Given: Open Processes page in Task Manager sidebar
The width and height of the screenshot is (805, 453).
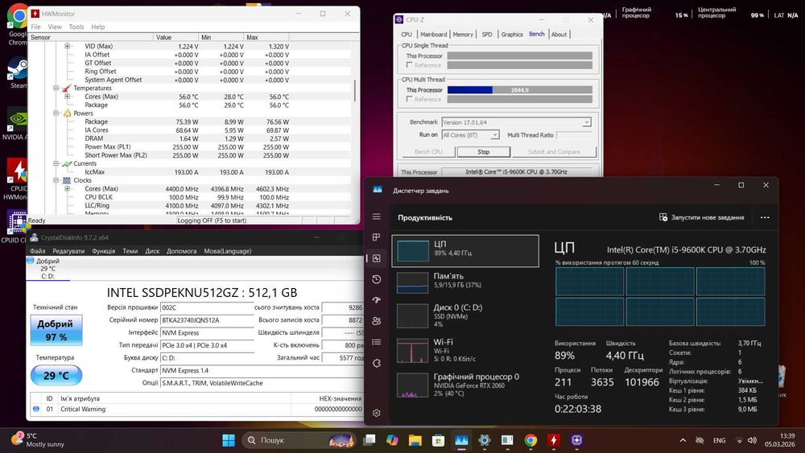Looking at the screenshot, I should 376,237.
